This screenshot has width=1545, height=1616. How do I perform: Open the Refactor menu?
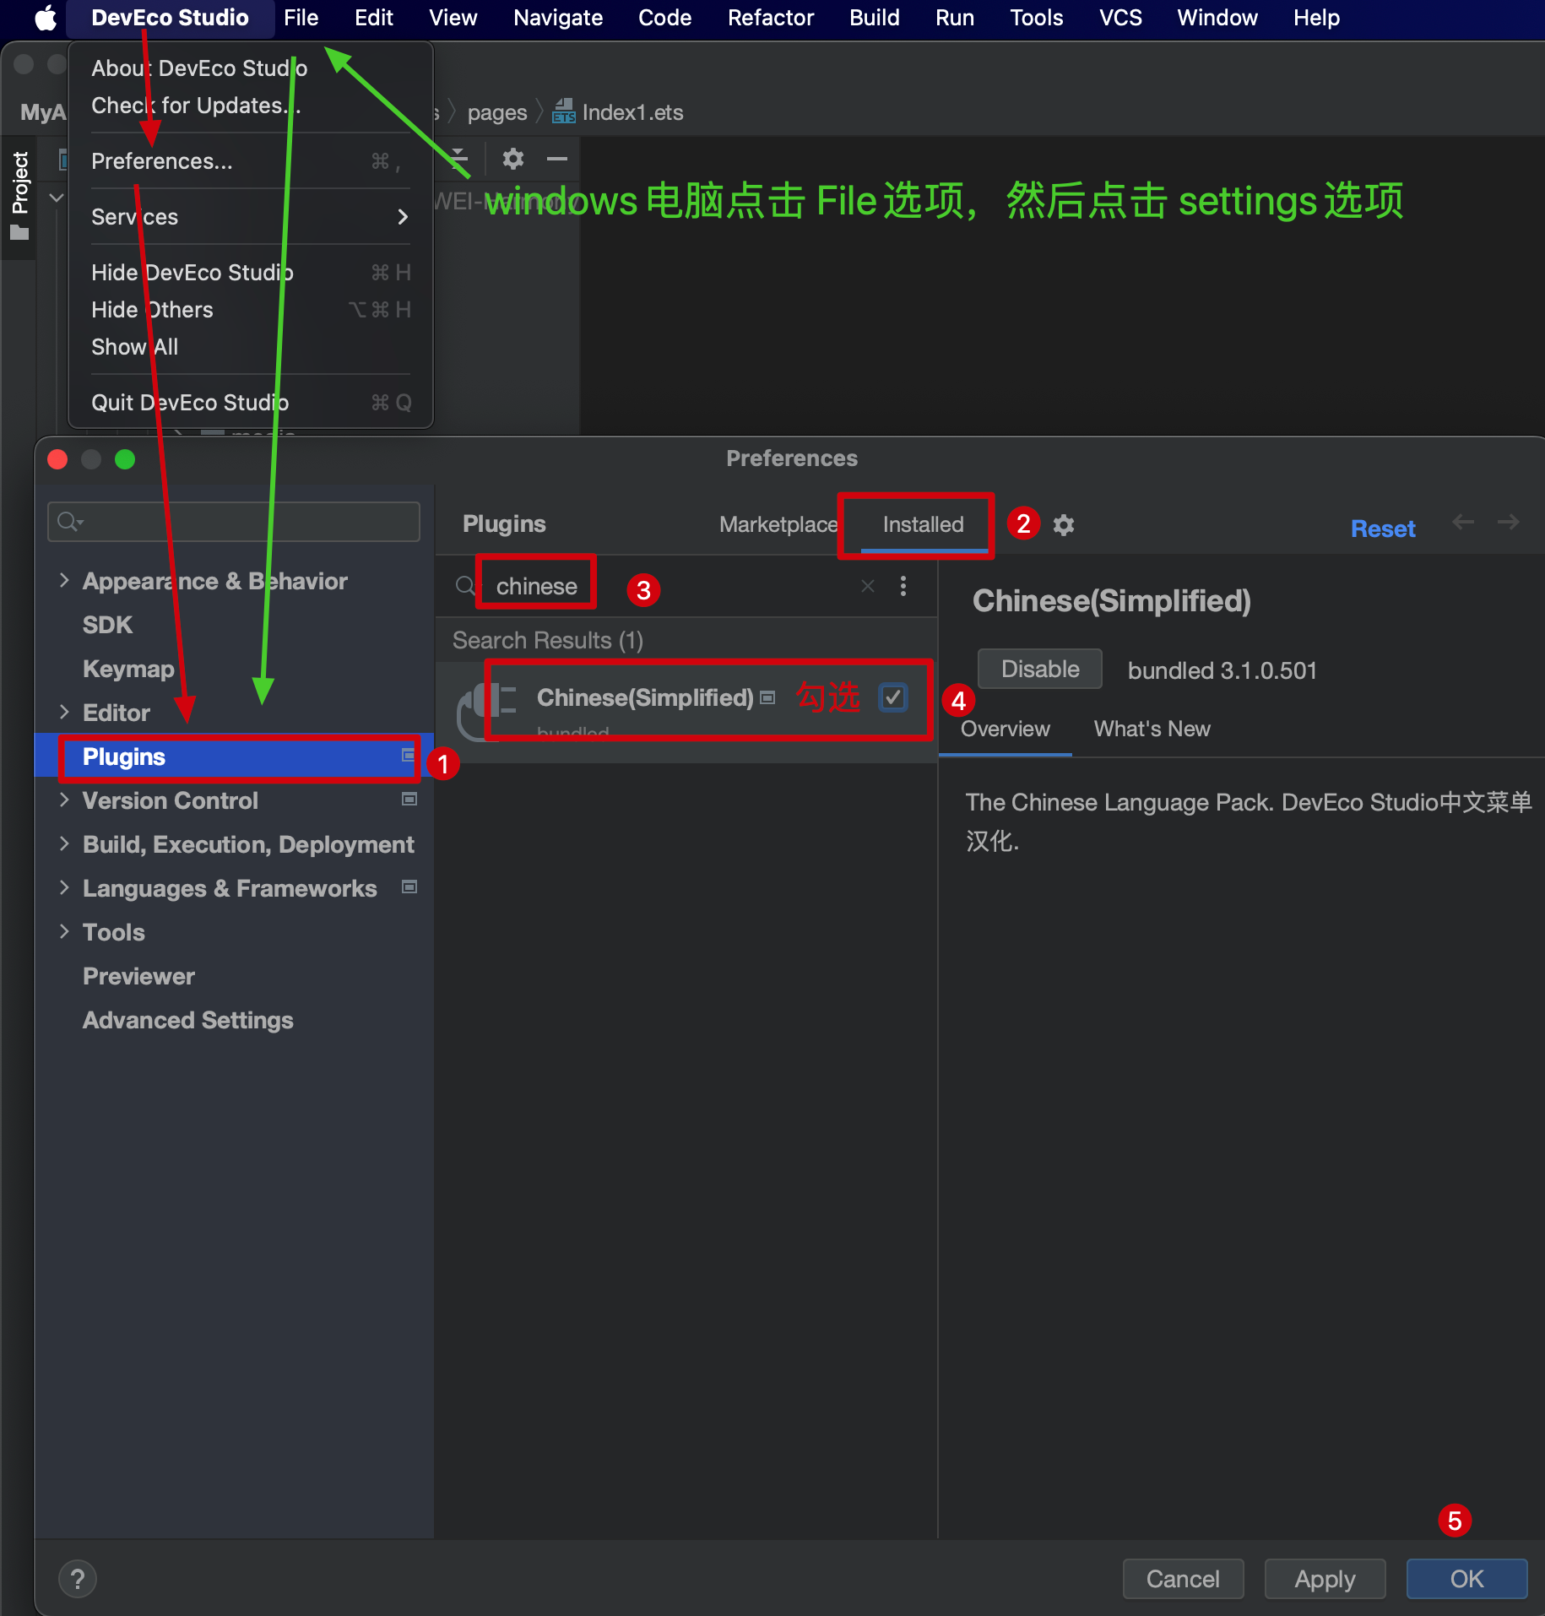coord(770,18)
